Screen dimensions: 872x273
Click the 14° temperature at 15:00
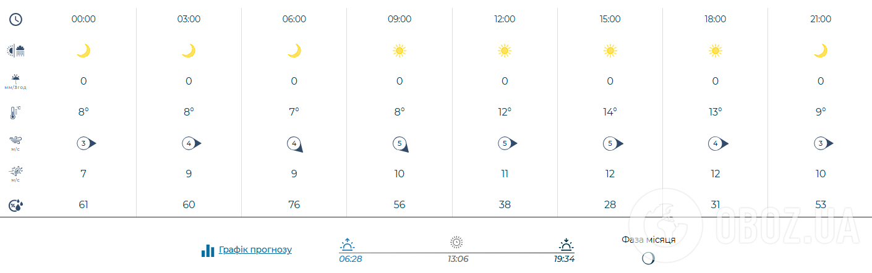coord(610,112)
